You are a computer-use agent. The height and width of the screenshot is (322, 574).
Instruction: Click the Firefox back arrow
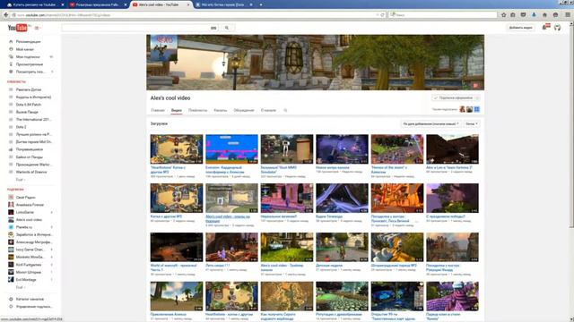coord(6,15)
